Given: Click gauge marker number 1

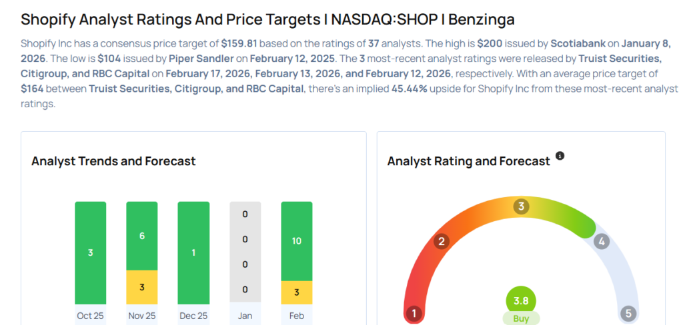Looking at the screenshot, I should [x=414, y=313].
